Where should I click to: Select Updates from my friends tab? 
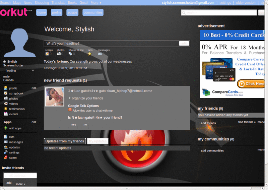65,141
